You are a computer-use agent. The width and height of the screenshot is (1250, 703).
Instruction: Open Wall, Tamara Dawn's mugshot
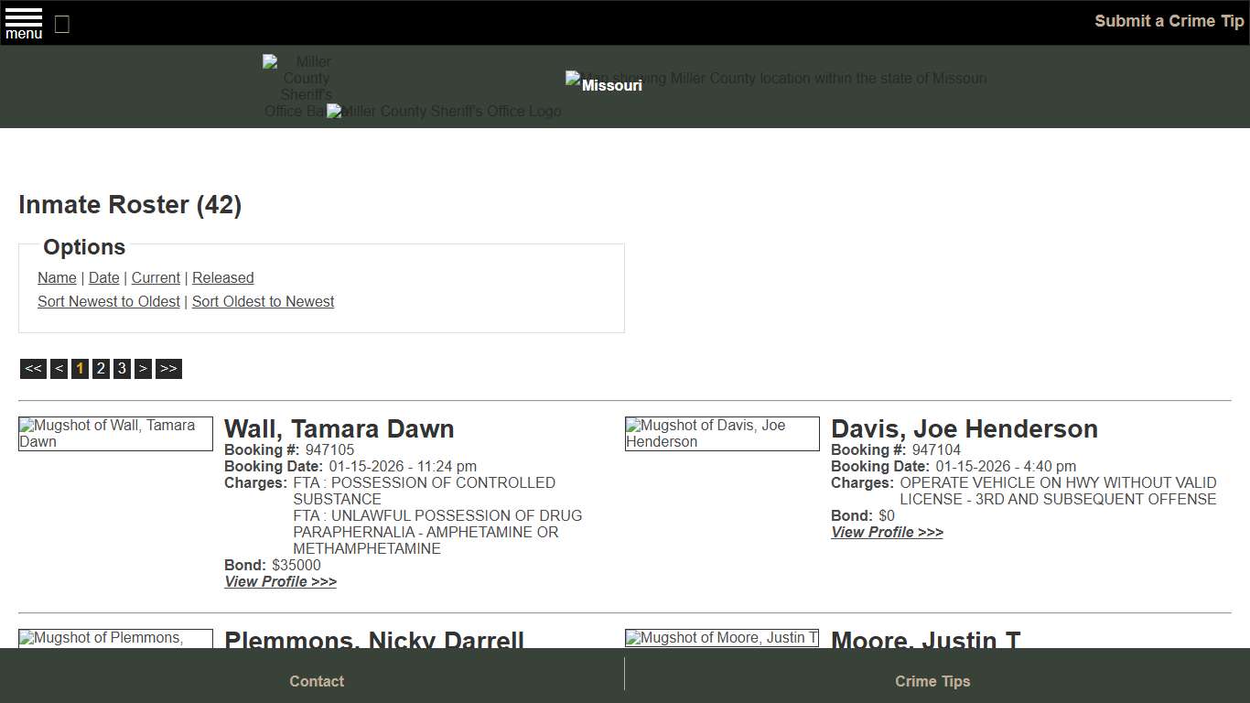click(115, 433)
